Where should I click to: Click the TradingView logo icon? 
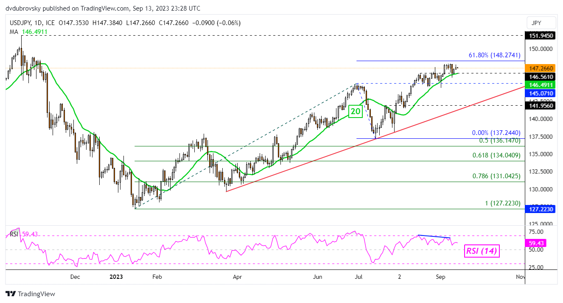point(11,294)
